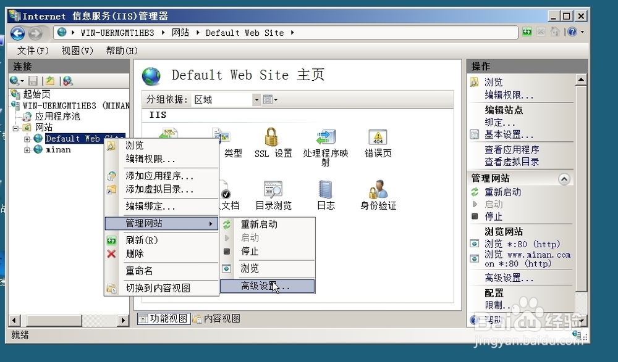Choose 刷新(R) in the context menu
Screen dimensions: 618x362
click(161, 240)
